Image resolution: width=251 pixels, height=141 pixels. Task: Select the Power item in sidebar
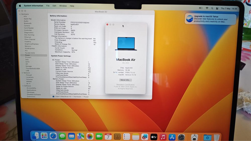(34, 55)
